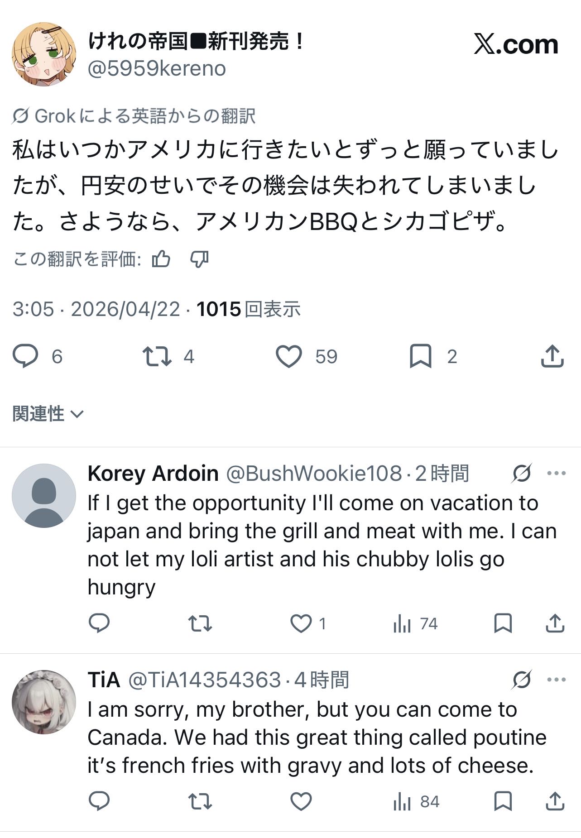Open replies on the main post
This screenshot has width=581, height=838.
25,356
